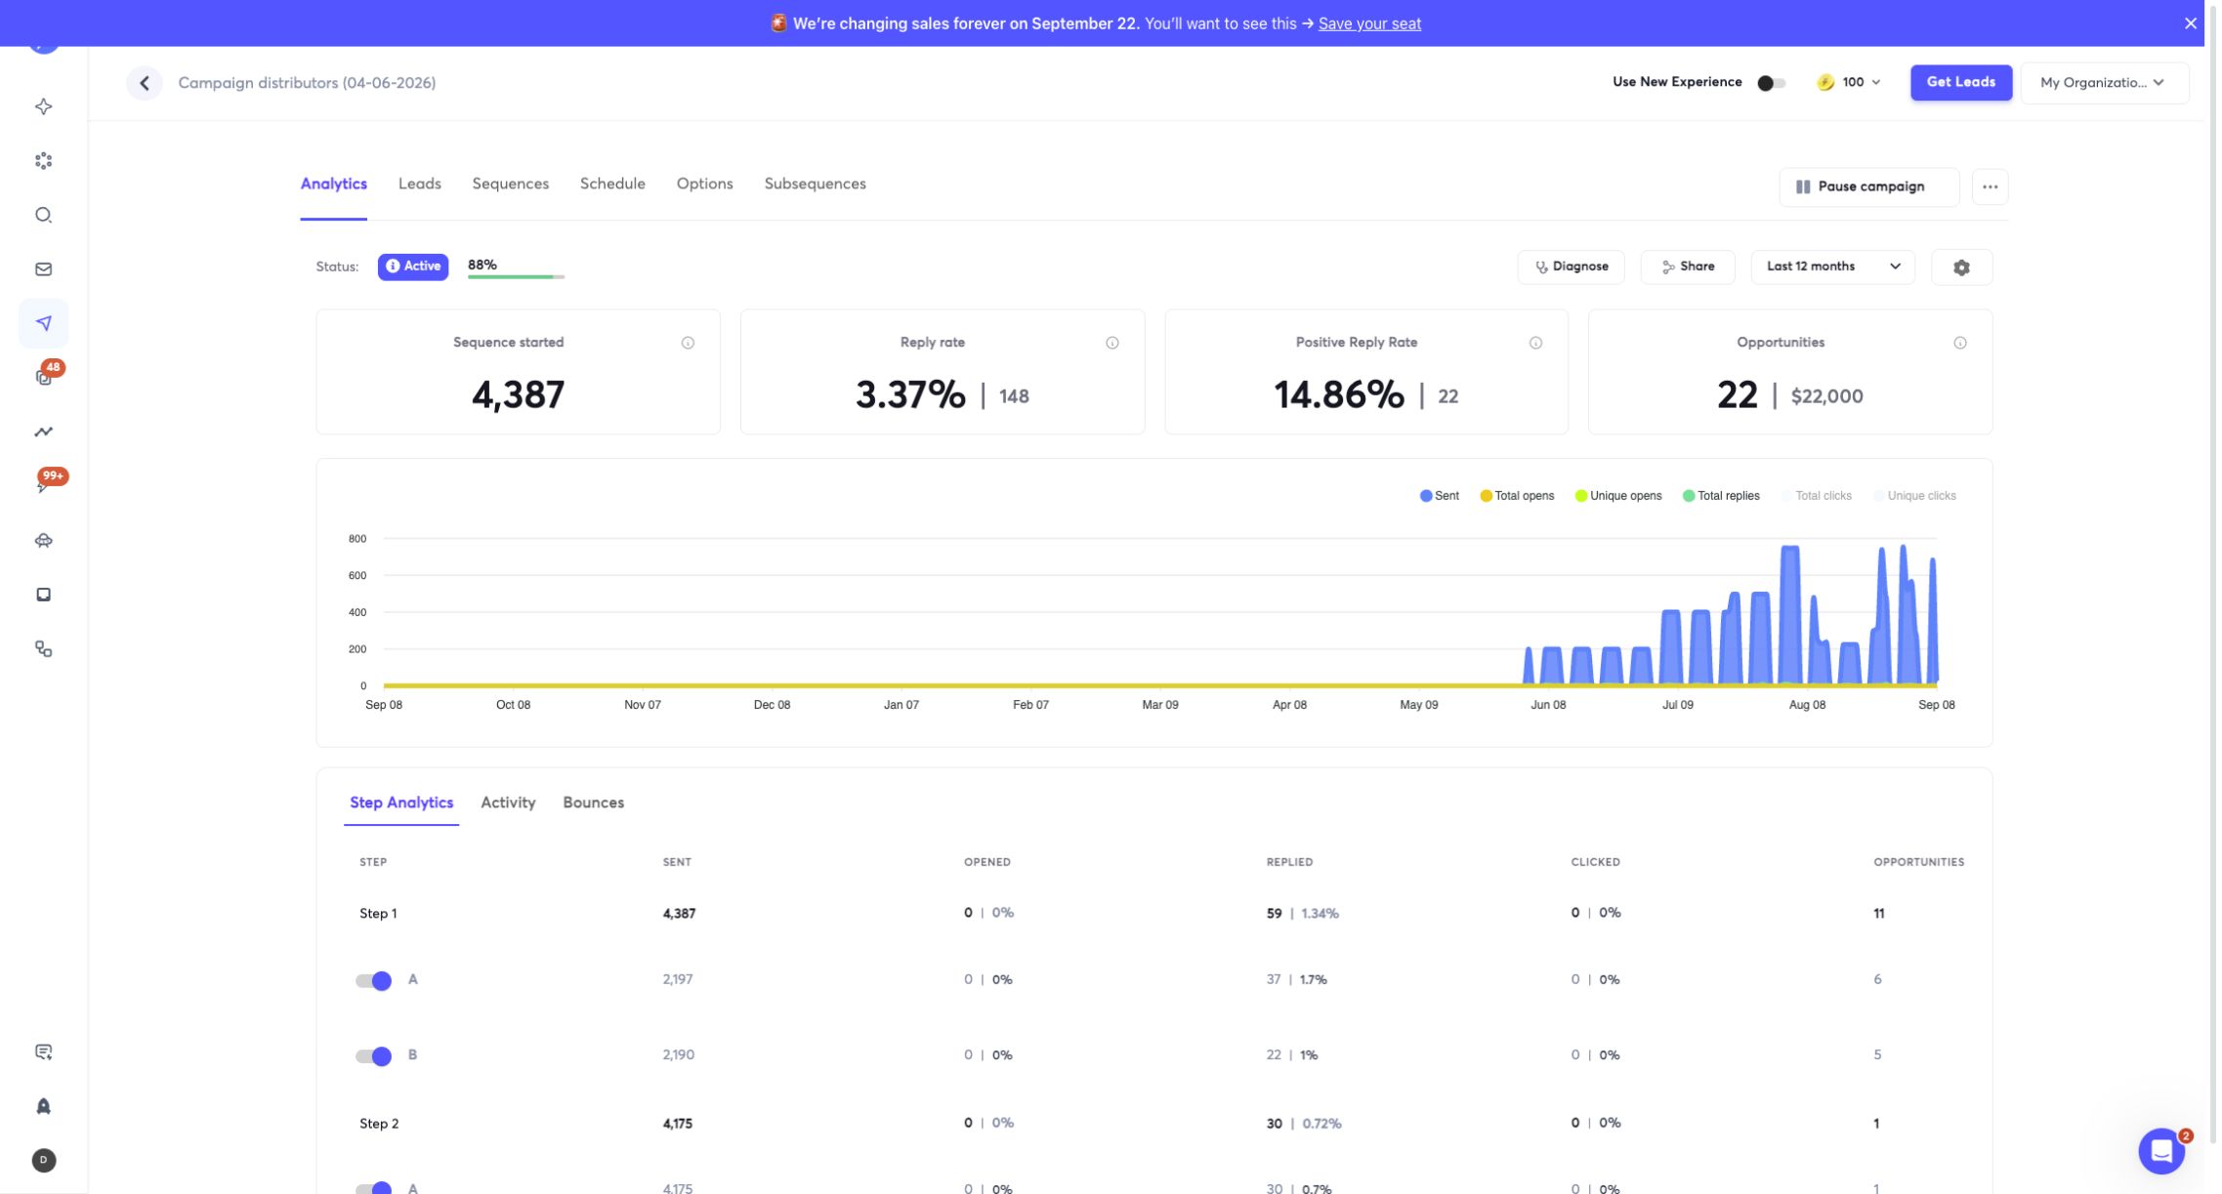This screenshot has width=2222, height=1194.
Task: Show info for Opportunities card
Action: point(1959,343)
